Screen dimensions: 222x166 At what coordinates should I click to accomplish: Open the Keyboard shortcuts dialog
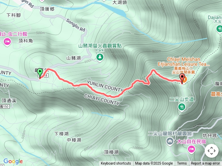pos(116,164)
